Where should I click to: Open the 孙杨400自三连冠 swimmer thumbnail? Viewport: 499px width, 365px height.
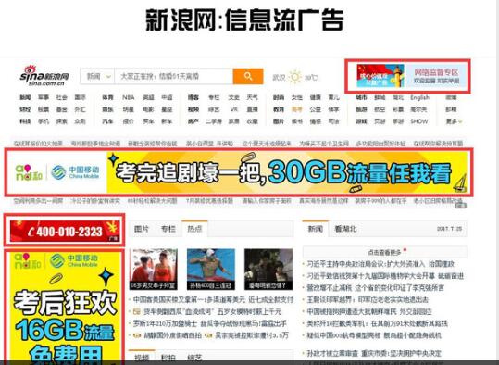tap(211, 270)
